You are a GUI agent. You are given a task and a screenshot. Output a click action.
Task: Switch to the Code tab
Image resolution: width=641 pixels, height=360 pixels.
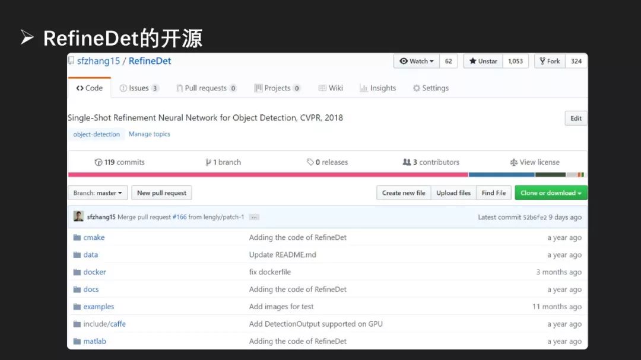tap(90, 88)
